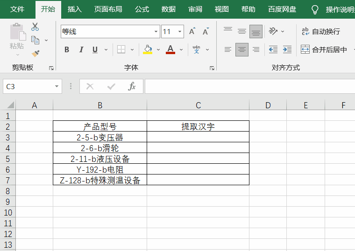
Task: Toggle bottom vertical alignment
Action: (x=256, y=31)
